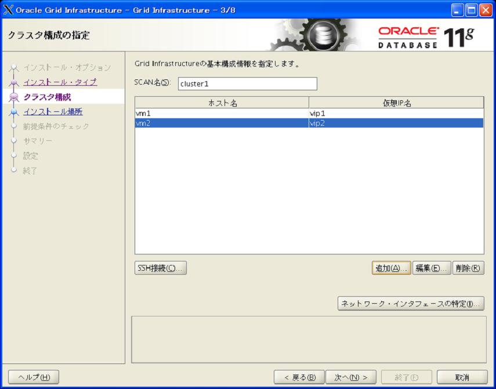Image resolution: width=496 pixels, height=389 pixels.
Task: Cancel installation with 取消 button
Action: [x=462, y=377]
